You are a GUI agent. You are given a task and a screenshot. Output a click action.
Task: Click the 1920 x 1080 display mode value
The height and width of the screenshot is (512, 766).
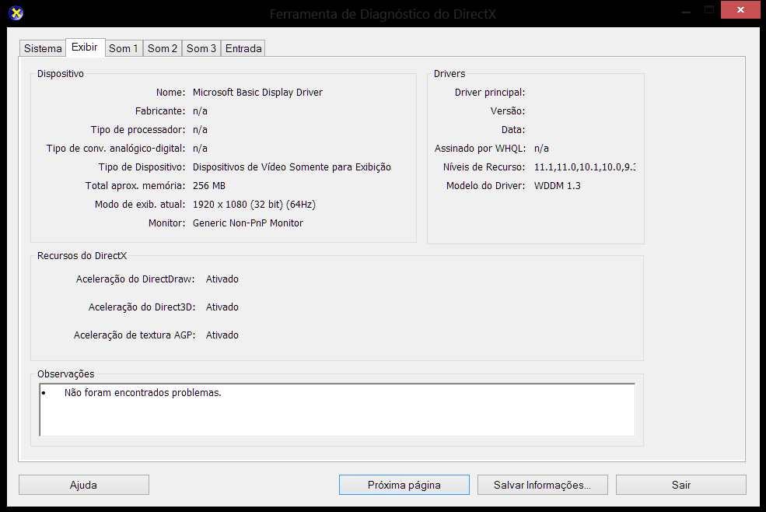point(254,205)
